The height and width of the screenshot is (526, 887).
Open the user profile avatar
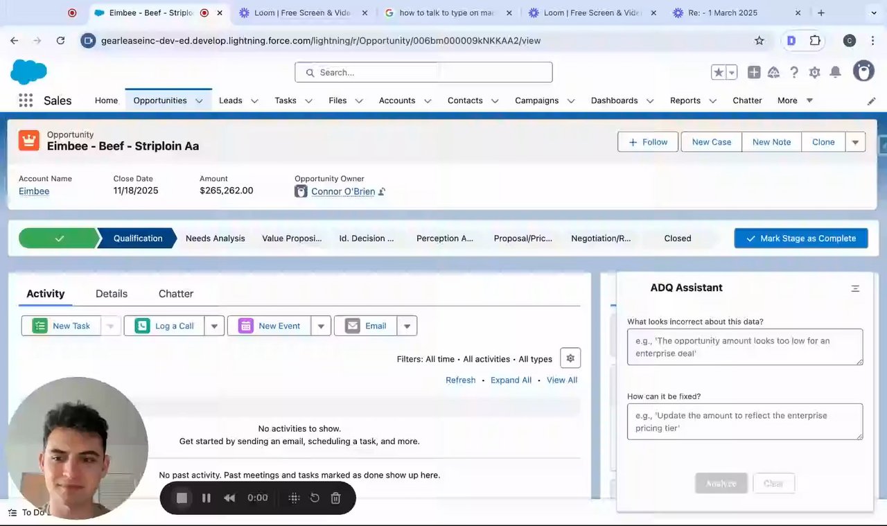(863, 71)
